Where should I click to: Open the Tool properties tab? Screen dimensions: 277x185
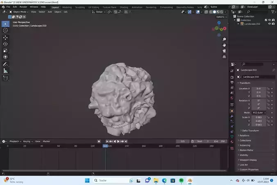coord(232,71)
